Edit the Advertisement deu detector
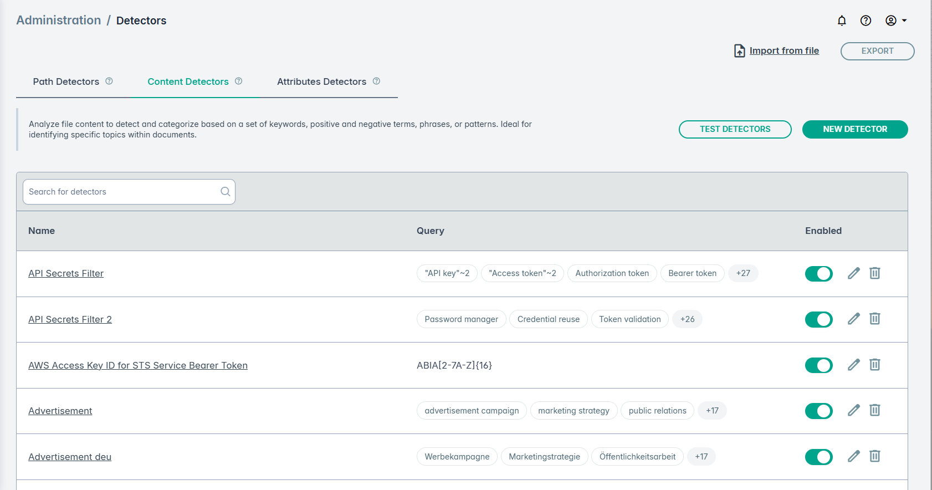 click(x=854, y=456)
